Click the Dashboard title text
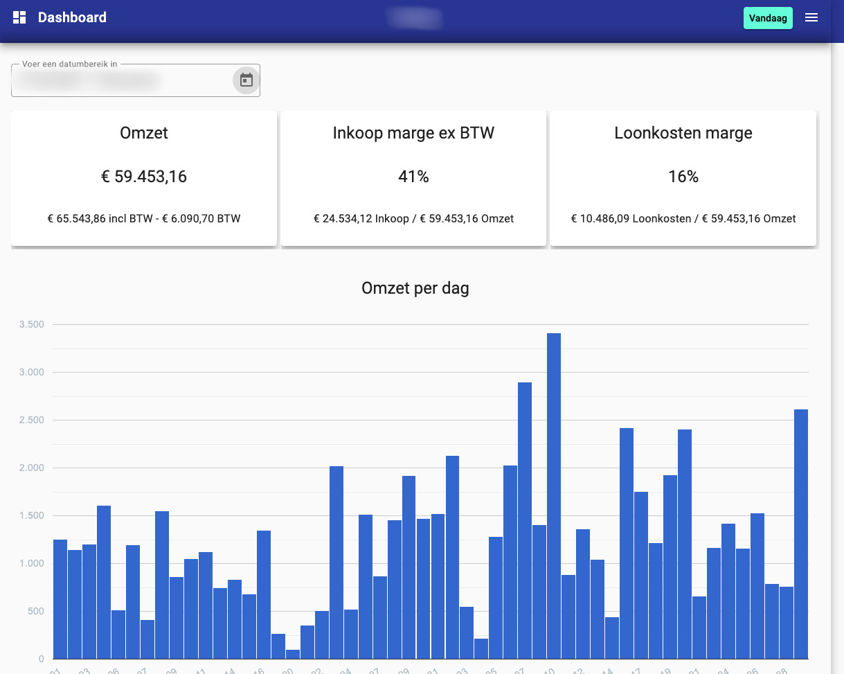Viewport: 844px width, 674px height. coord(72,17)
